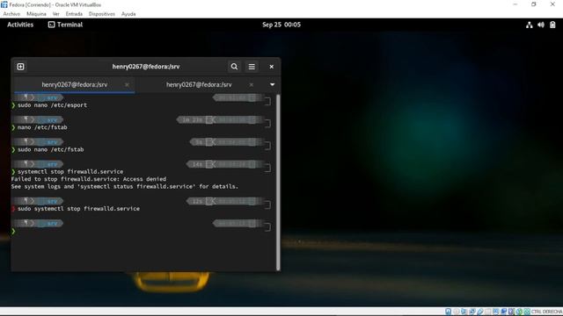Click the VirtualBox audio indicator icon

click(464, 312)
